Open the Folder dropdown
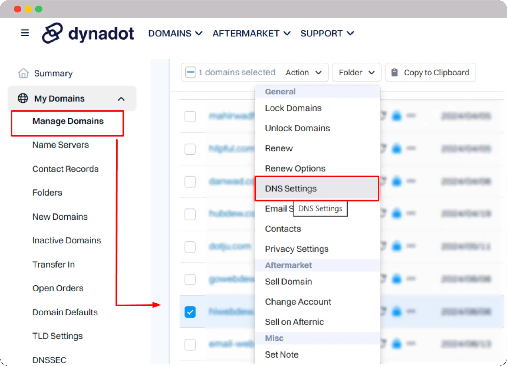This screenshot has height=366, width=507. [x=356, y=72]
